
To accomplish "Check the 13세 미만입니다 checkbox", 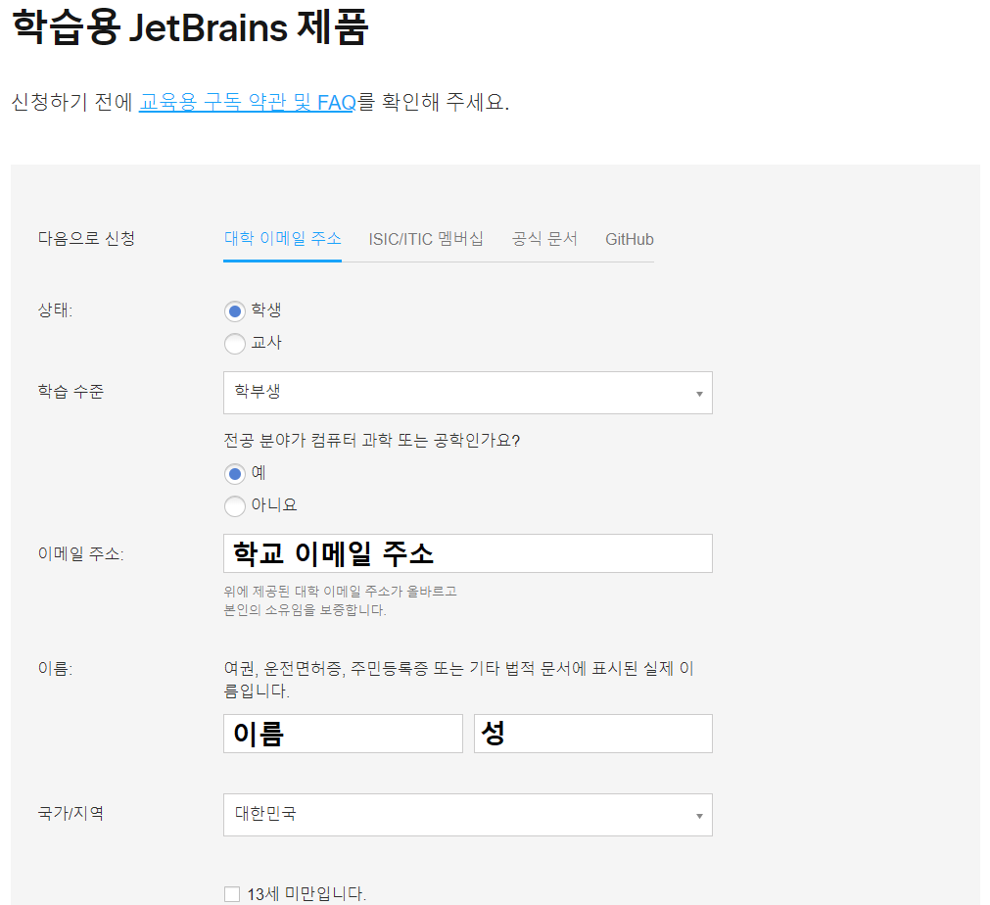I will (x=232, y=894).
